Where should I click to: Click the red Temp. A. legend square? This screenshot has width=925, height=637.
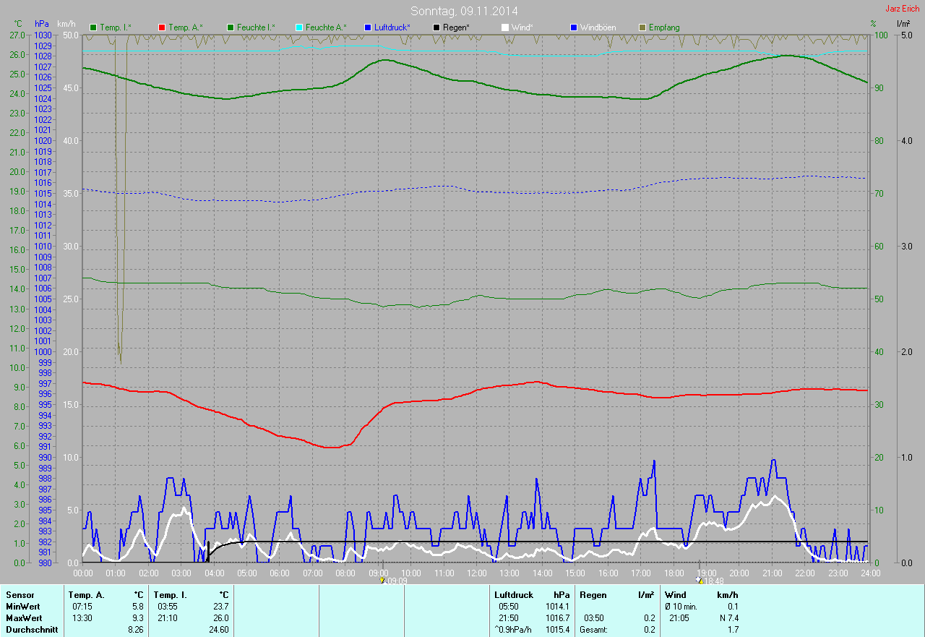coord(162,27)
